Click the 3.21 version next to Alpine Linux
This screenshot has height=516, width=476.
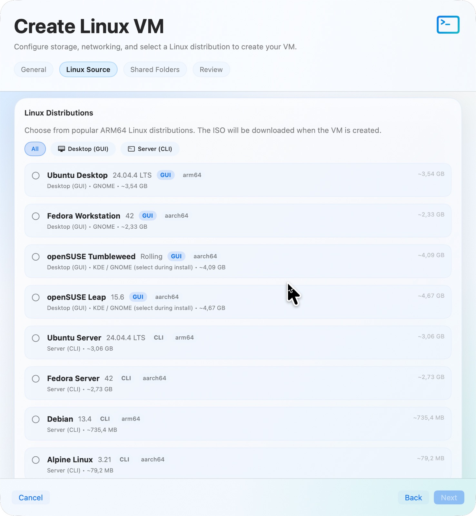[x=104, y=460]
